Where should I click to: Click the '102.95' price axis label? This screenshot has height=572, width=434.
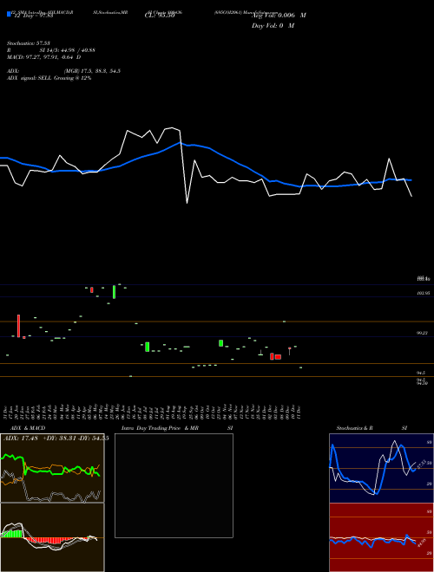(x=424, y=293)
